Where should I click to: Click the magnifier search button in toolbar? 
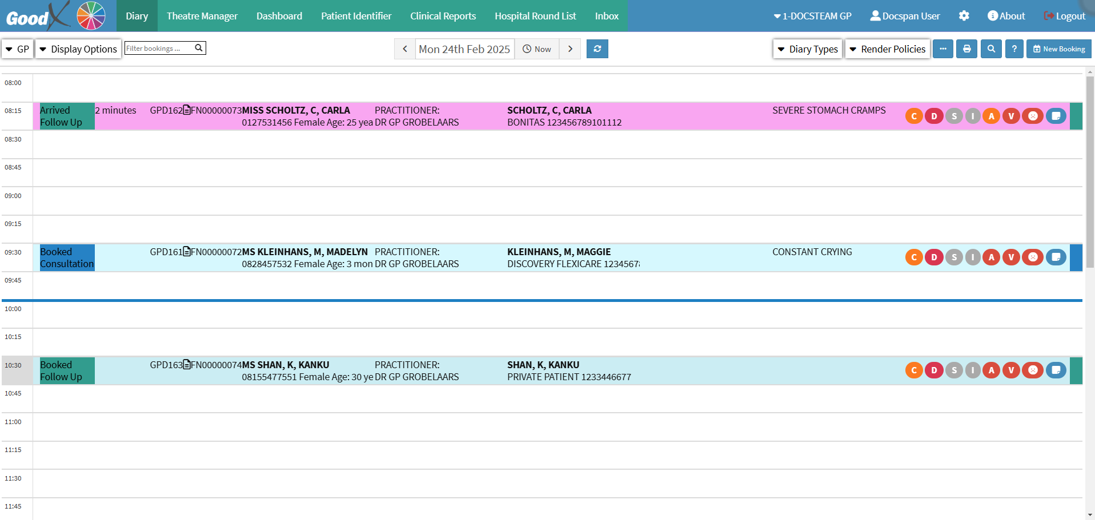tap(991, 49)
